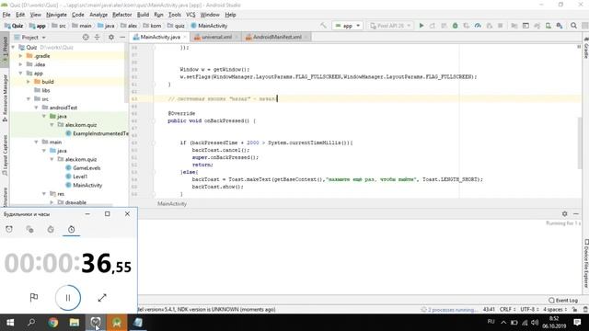Open the VCS menu
The height and width of the screenshot is (331, 589).
coord(191,15)
